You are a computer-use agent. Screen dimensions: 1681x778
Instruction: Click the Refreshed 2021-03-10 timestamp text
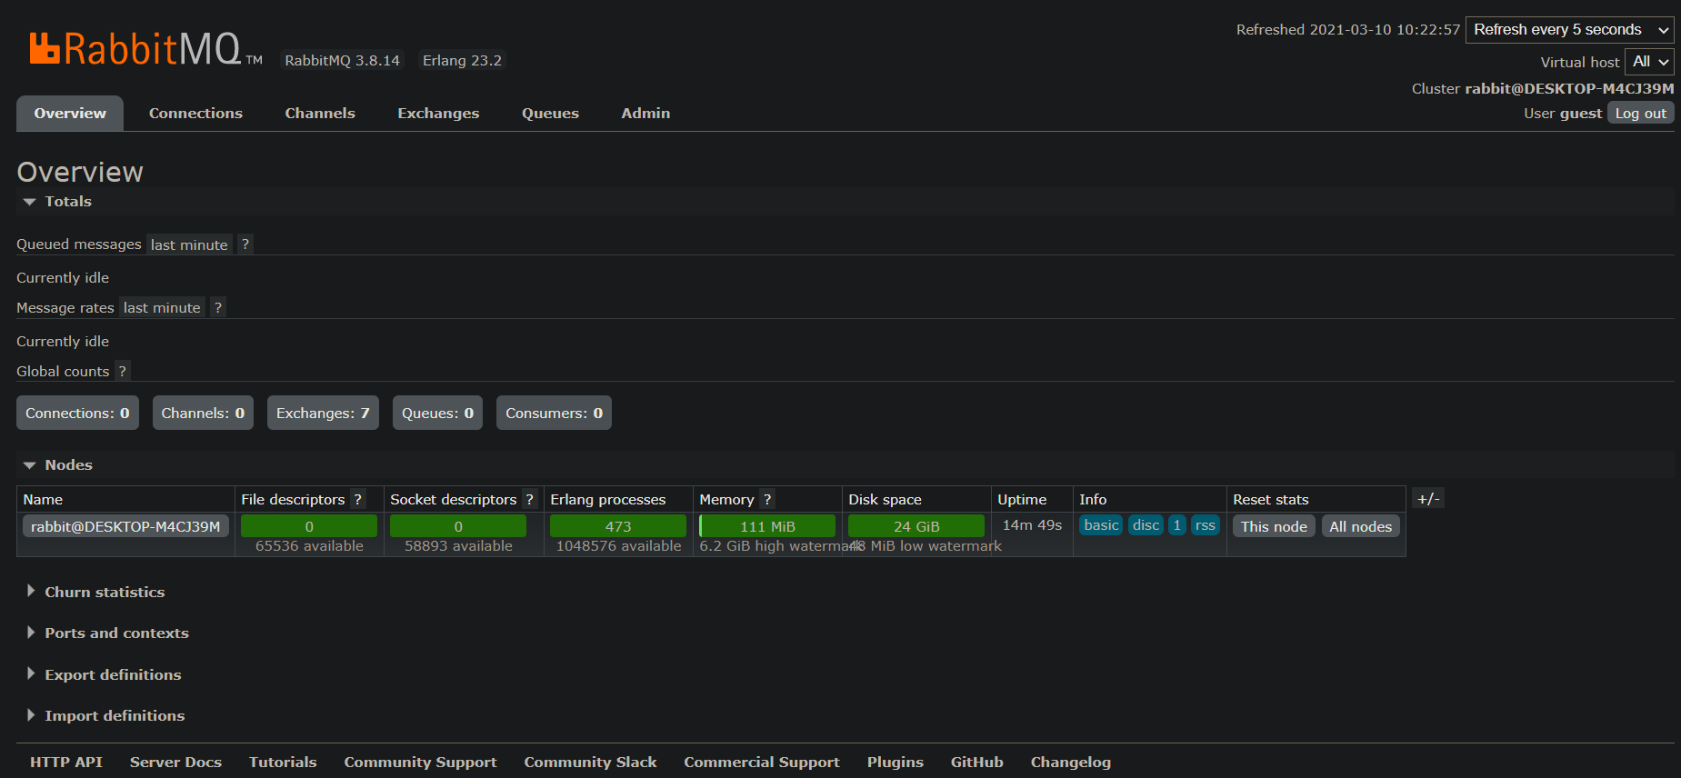[1348, 30]
